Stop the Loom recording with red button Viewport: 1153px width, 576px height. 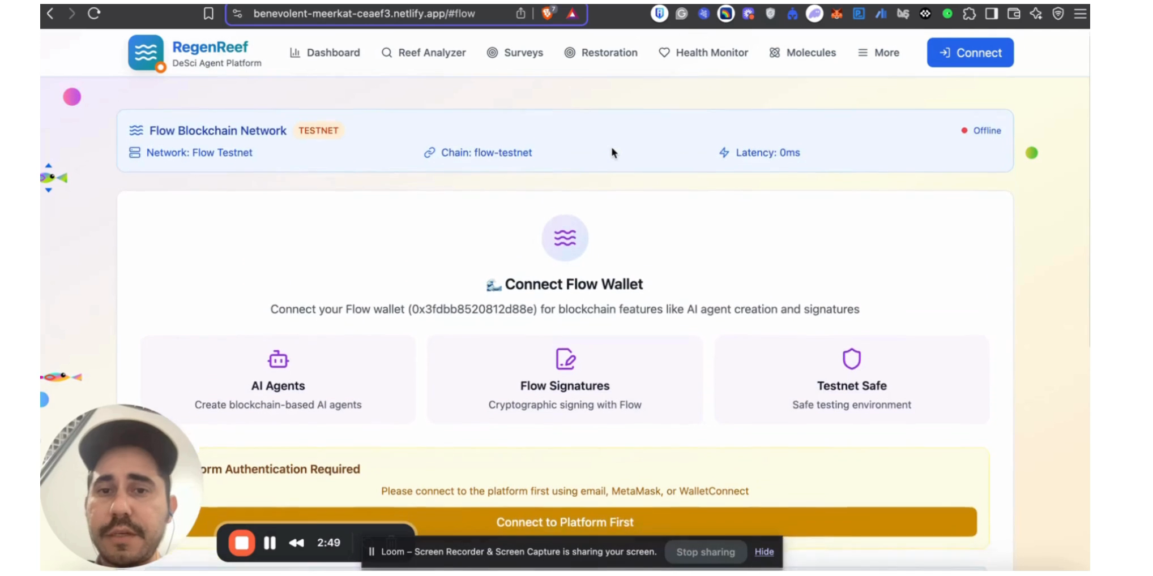242,543
